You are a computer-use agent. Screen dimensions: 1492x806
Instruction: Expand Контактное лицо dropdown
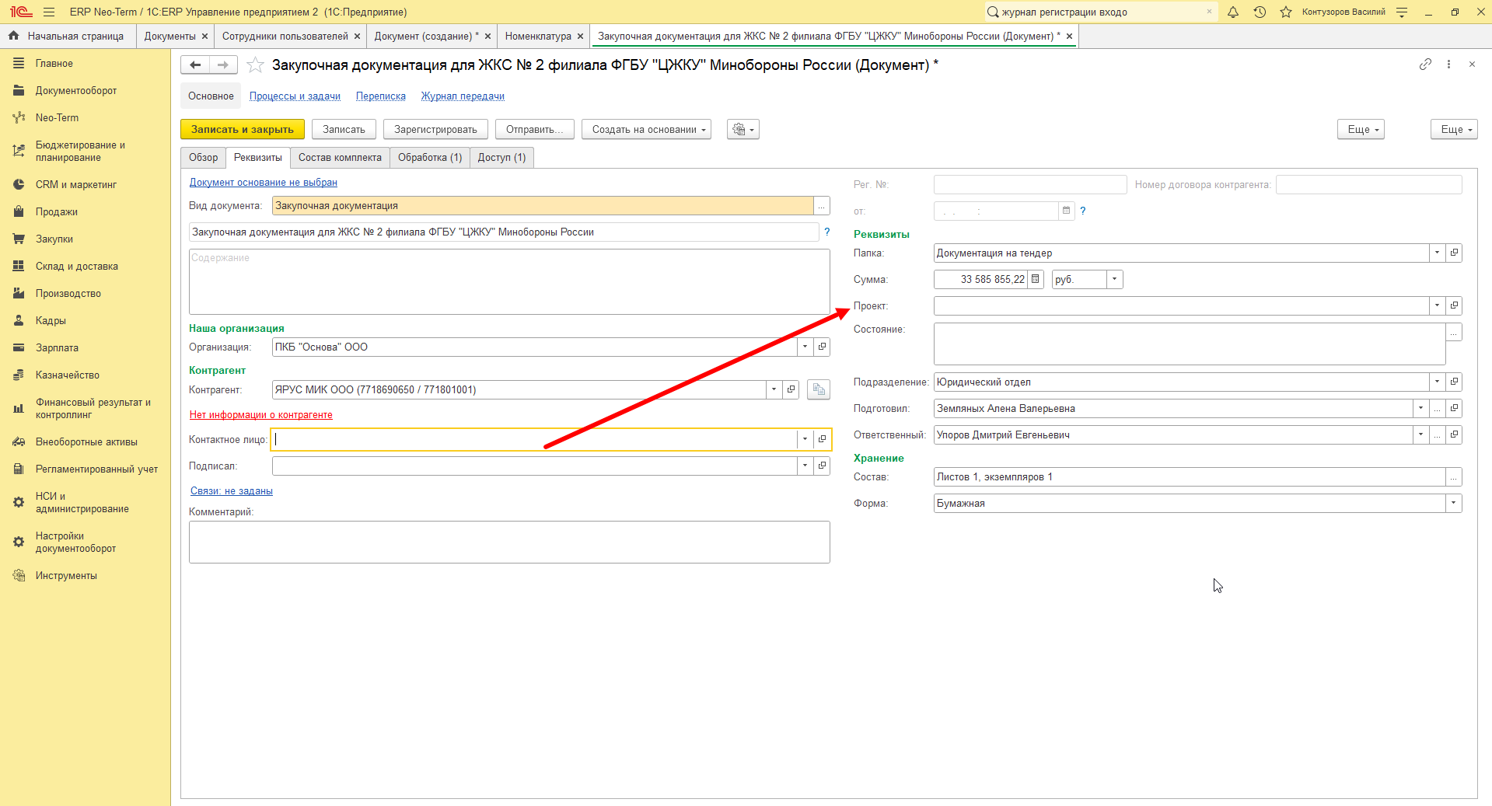pos(805,439)
